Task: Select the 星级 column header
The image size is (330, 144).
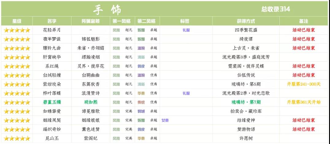Action: click(x=17, y=21)
